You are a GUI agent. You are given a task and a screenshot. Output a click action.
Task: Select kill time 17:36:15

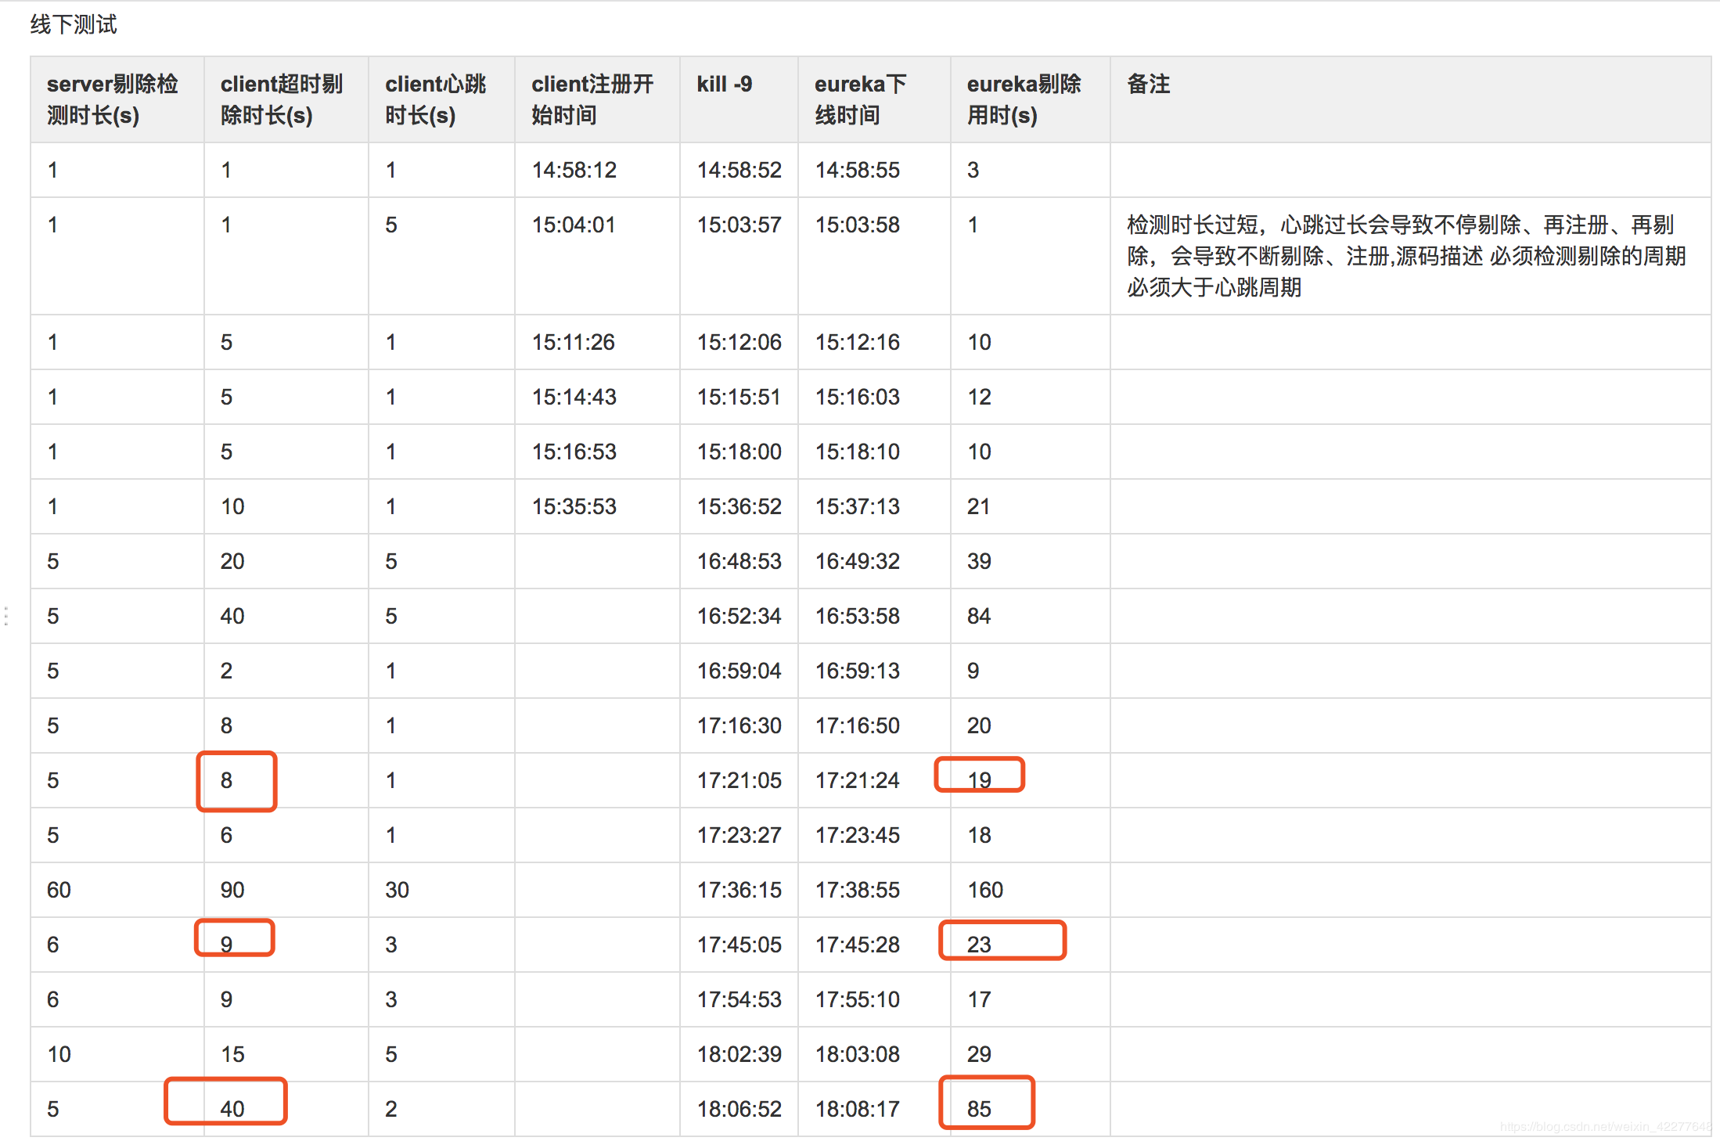739,890
